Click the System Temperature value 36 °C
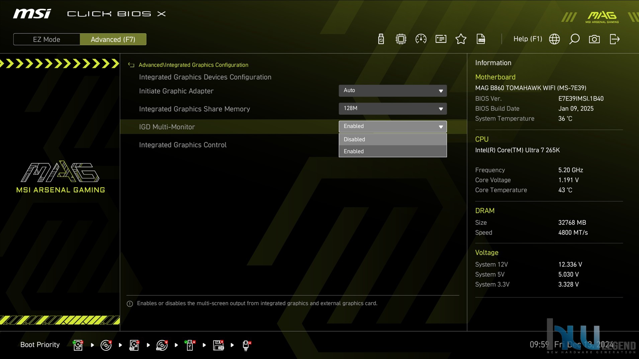This screenshot has width=639, height=359. click(x=565, y=119)
